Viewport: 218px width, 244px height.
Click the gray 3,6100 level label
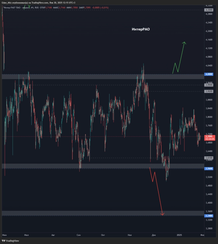pyautogui.click(x=209, y=158)
